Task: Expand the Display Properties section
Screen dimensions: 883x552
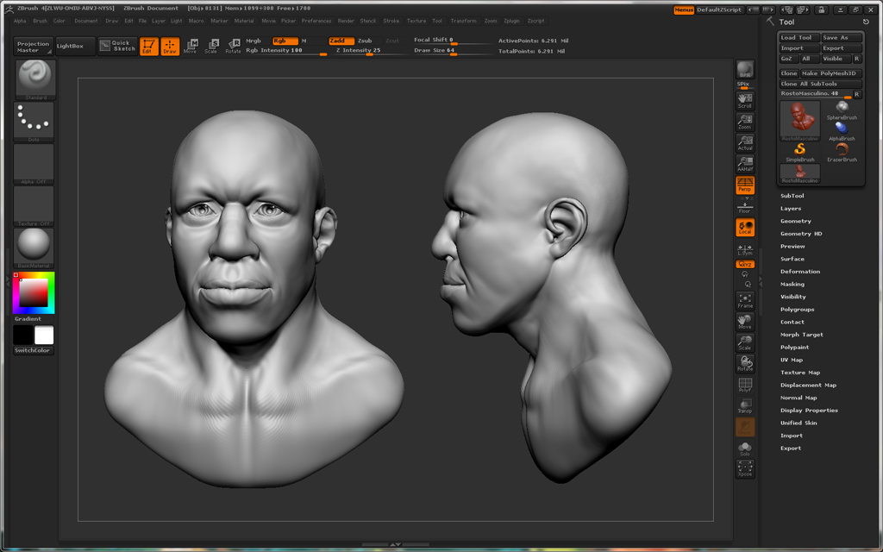Action: point(809,411)
